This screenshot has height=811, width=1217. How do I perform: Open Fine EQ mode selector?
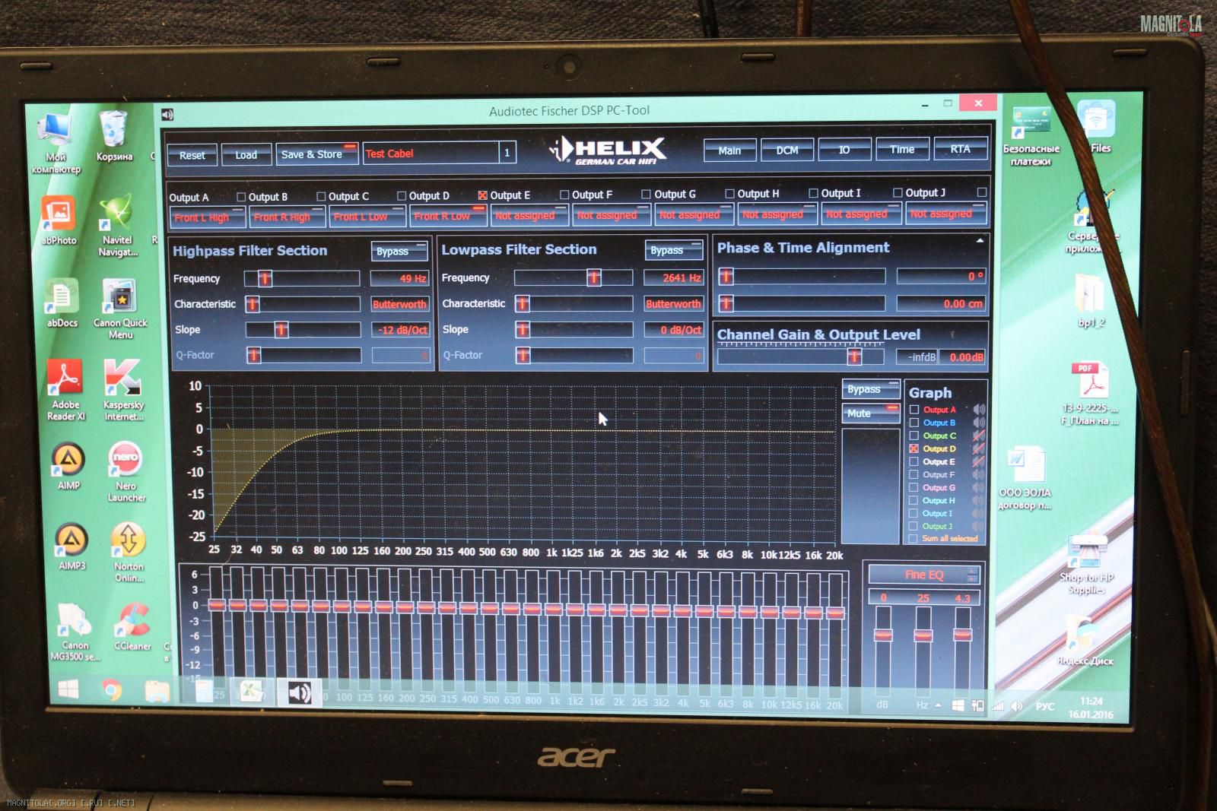[924, 575]
